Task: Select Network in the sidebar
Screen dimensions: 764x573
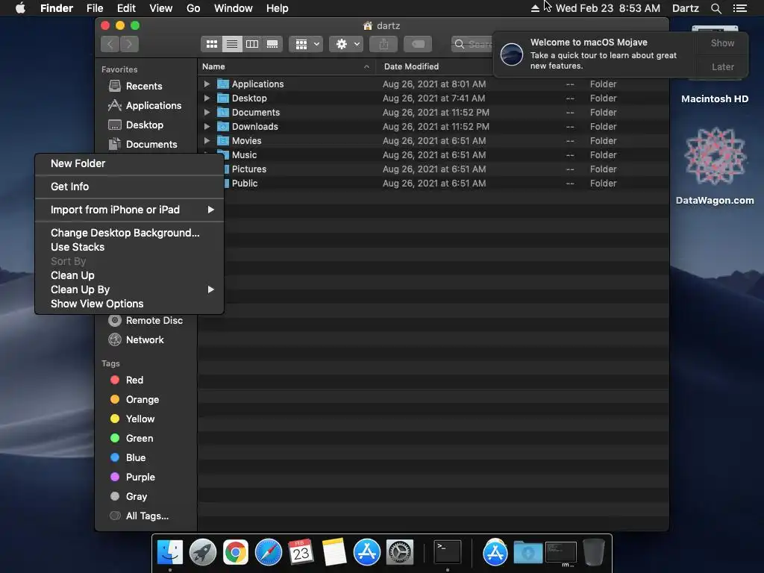Action: coord(136,340)
